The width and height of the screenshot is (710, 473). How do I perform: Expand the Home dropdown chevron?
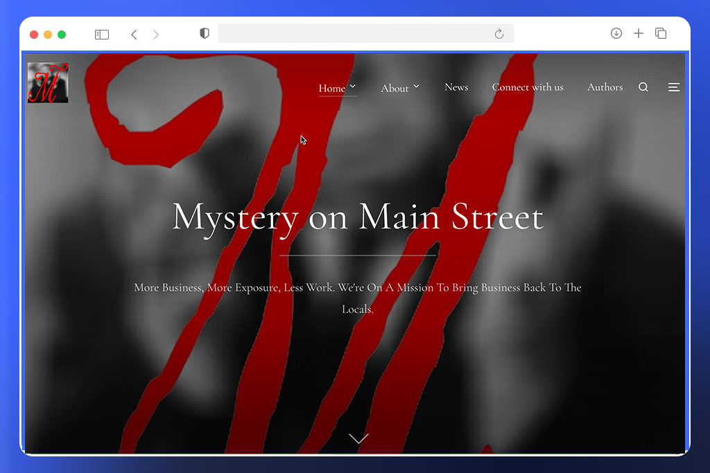[x=353, y=87]
